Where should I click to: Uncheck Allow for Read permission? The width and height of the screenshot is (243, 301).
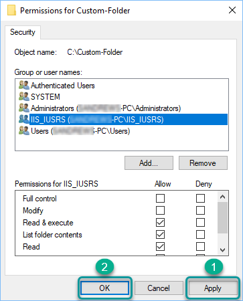(x=160, y=246)
